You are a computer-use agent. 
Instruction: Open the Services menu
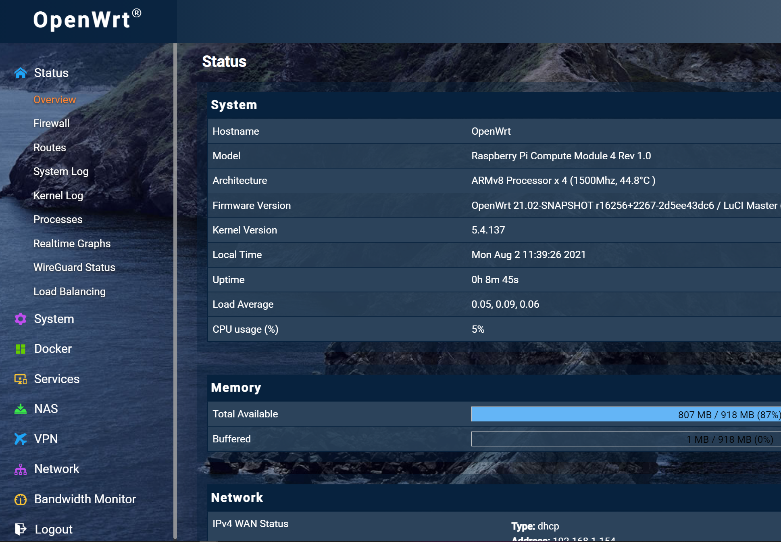coord(57,379)
